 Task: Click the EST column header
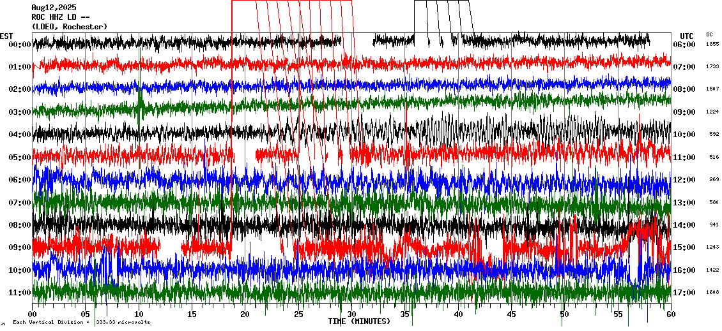click(7, 36)
